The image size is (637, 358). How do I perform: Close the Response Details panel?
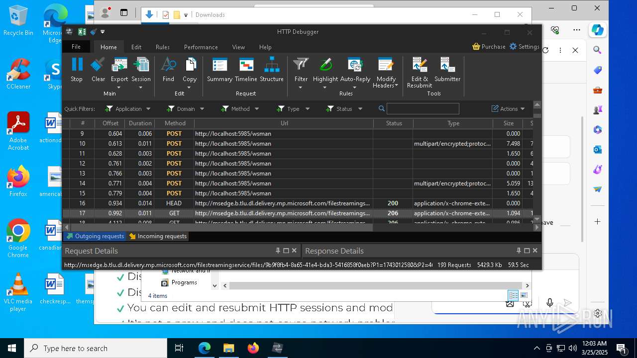[535, 251]
